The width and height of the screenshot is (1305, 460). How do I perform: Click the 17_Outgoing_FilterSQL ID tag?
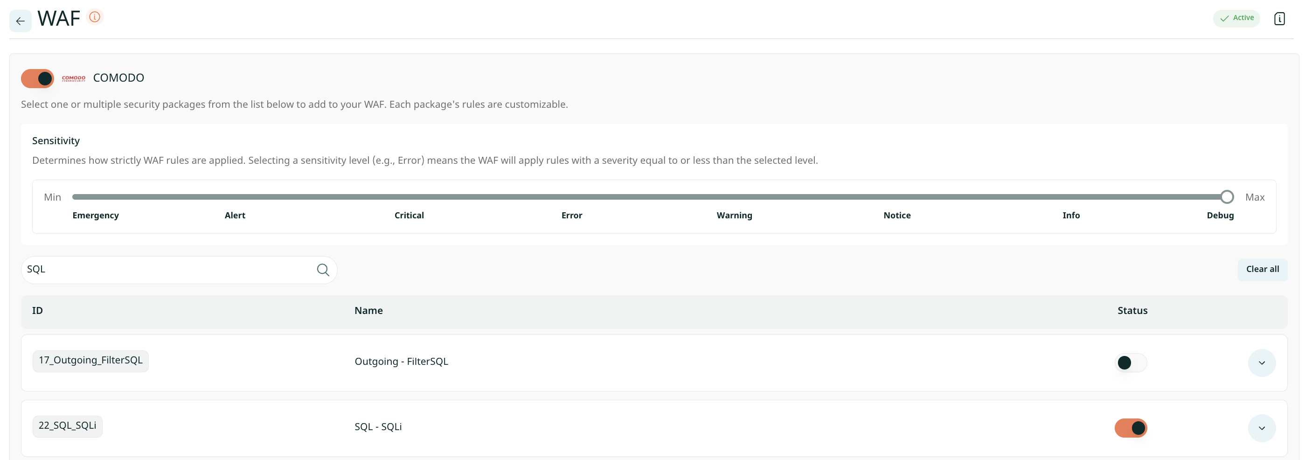click(90, 361)
